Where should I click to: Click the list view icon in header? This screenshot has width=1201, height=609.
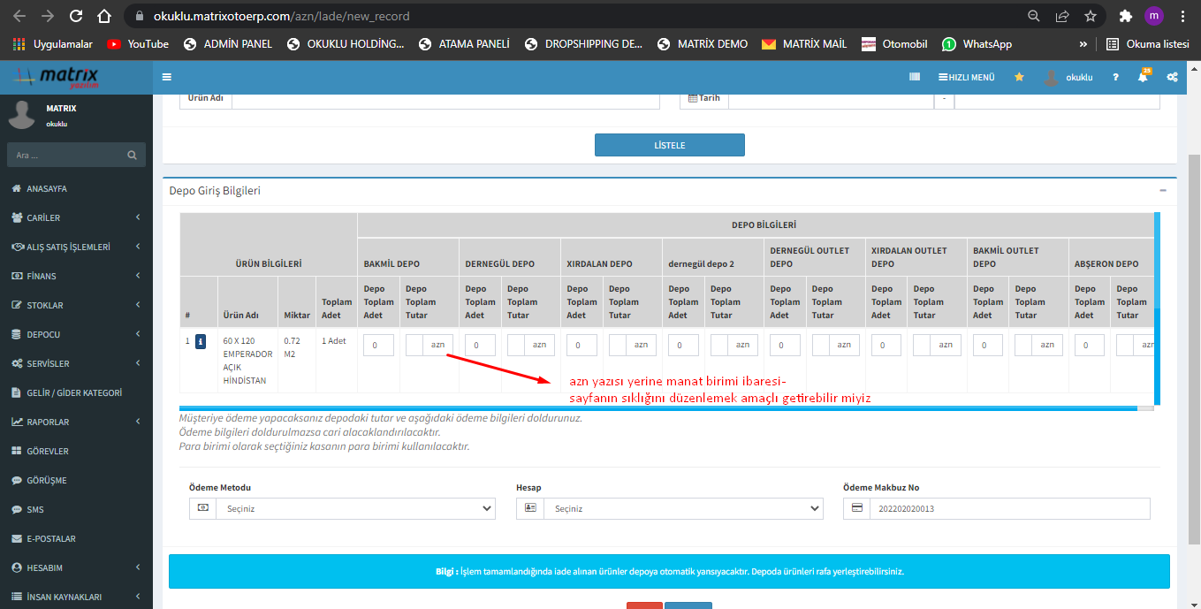915,78
